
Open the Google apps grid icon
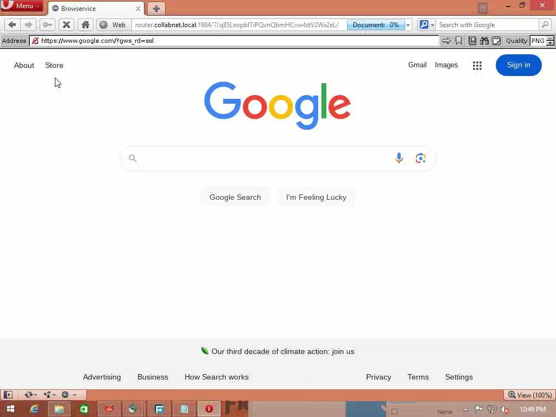477,65
